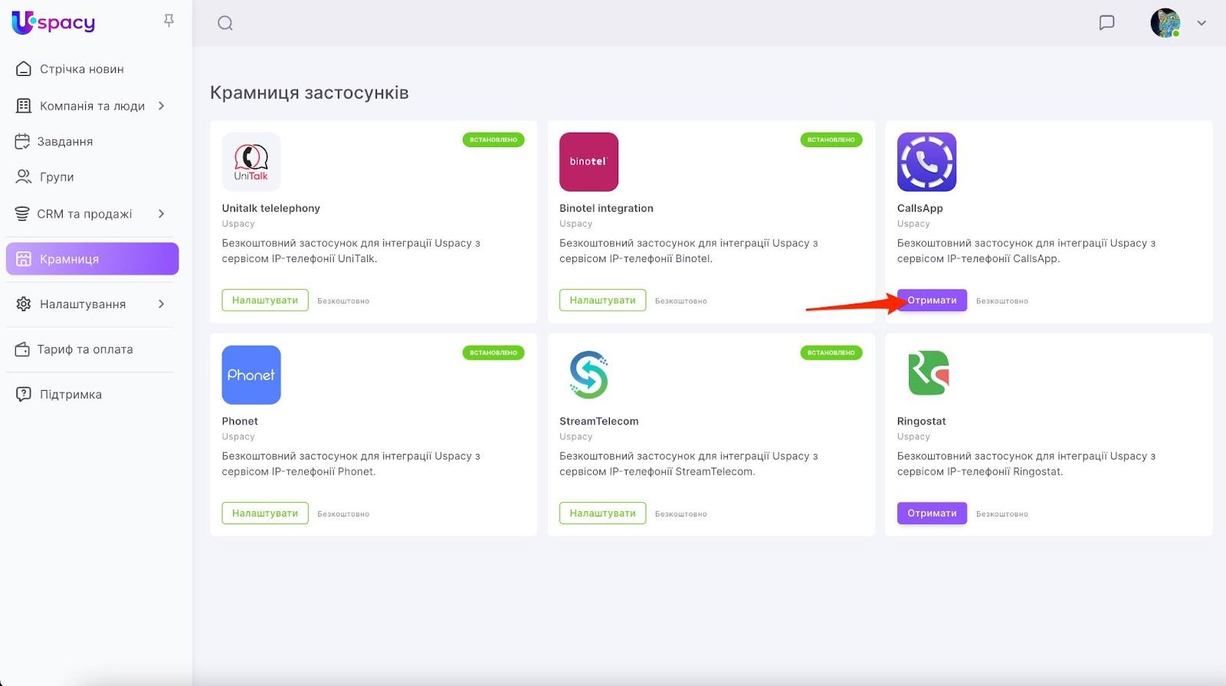Open Компанія та люди menu item
The image size is (1226, 686).
click(92, 106)
